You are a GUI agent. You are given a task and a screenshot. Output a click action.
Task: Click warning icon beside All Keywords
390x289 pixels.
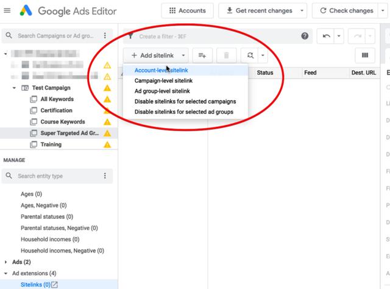[x=107, y=99]
